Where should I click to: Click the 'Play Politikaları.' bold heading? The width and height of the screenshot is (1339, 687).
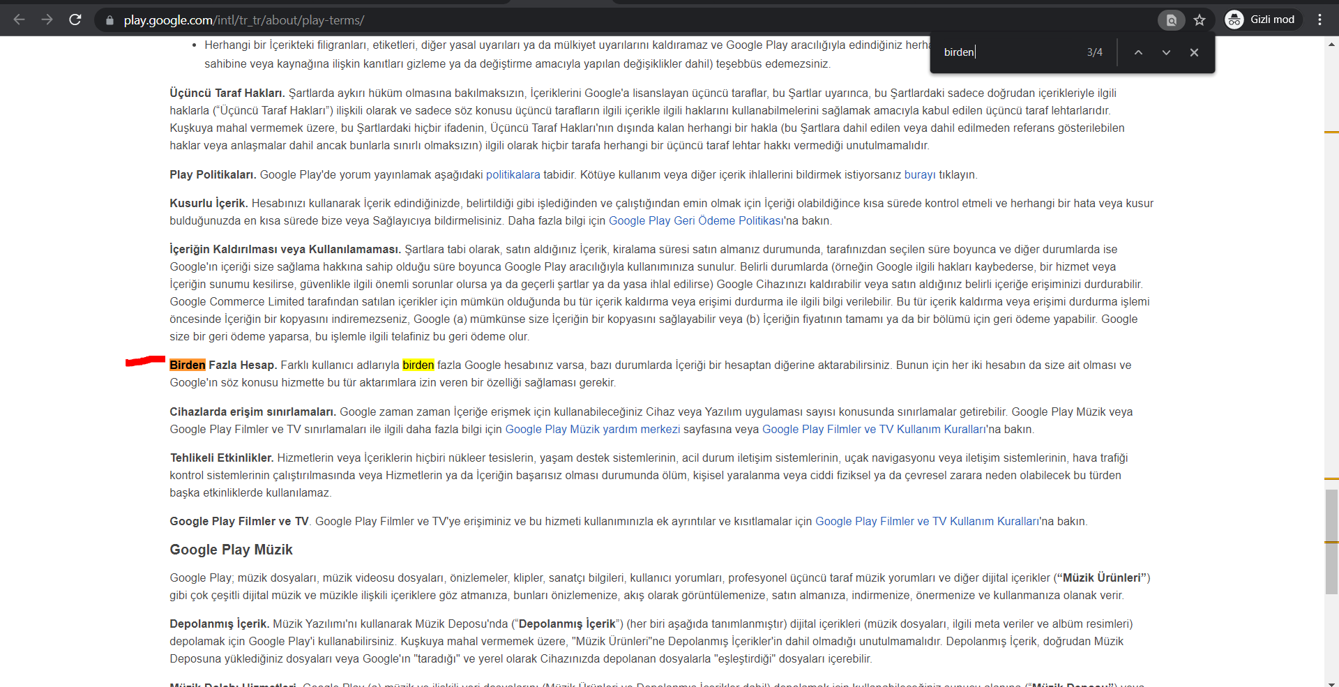coord(213,174)
